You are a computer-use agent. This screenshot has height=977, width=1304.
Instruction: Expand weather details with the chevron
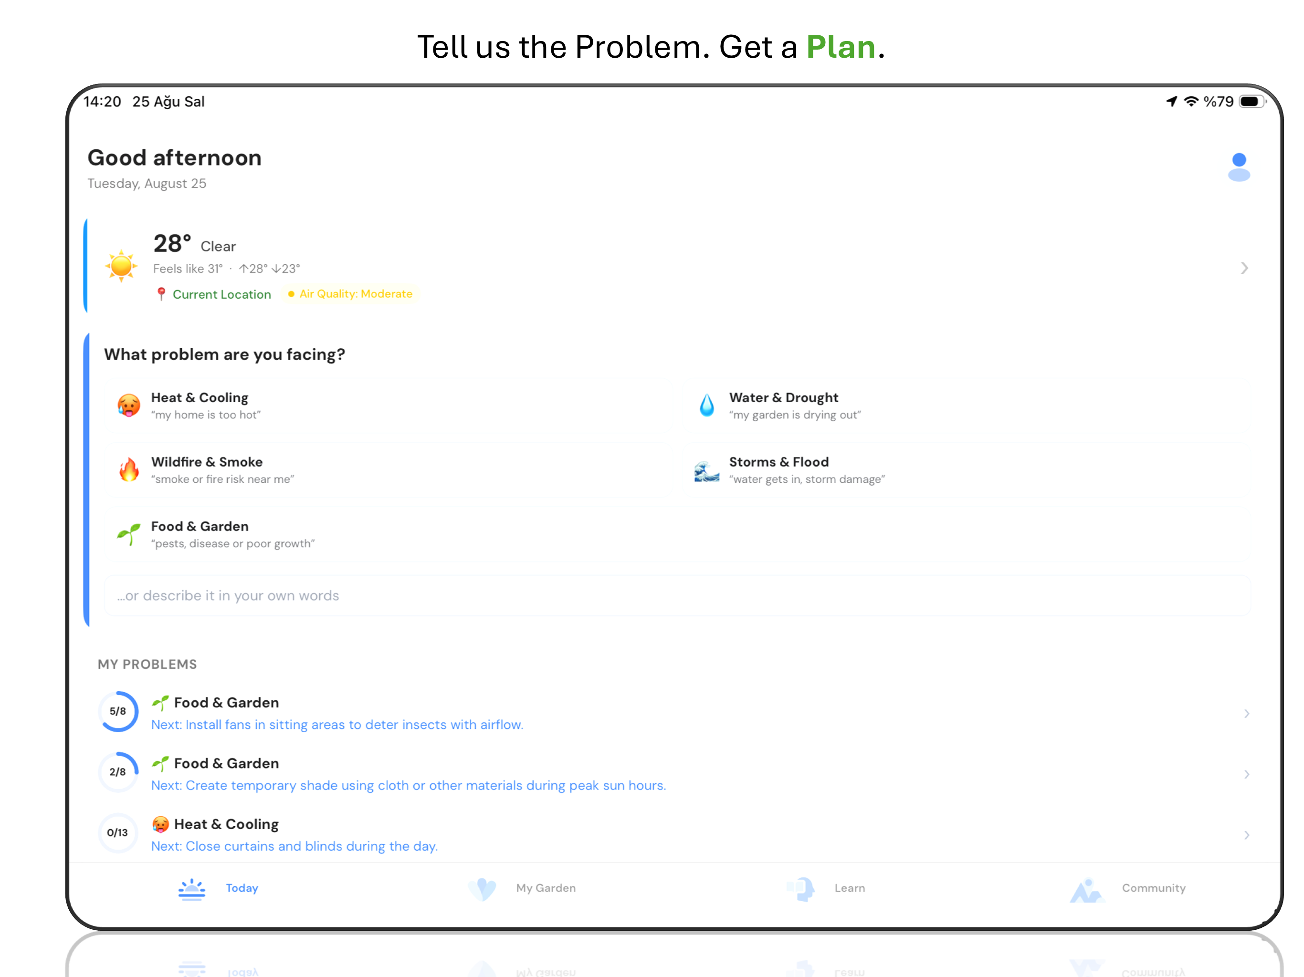(1244, 268)
